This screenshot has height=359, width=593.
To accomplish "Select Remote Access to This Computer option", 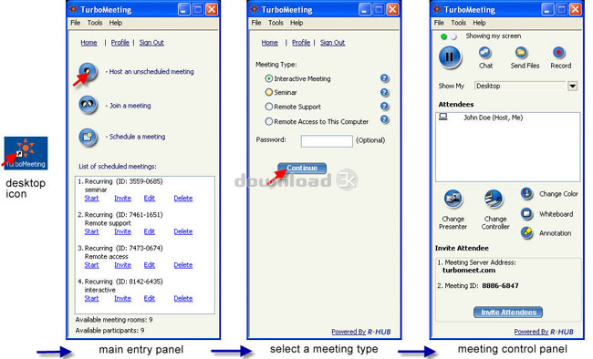I will (268, 122).
